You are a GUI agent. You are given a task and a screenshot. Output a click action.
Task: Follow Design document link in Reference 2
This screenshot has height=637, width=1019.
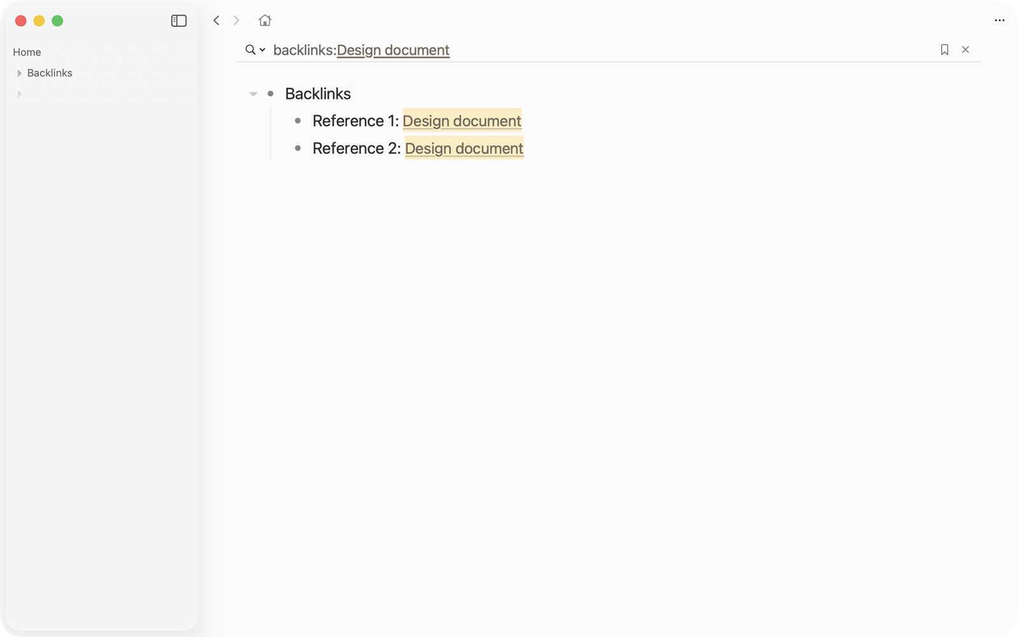coord(464,148)
